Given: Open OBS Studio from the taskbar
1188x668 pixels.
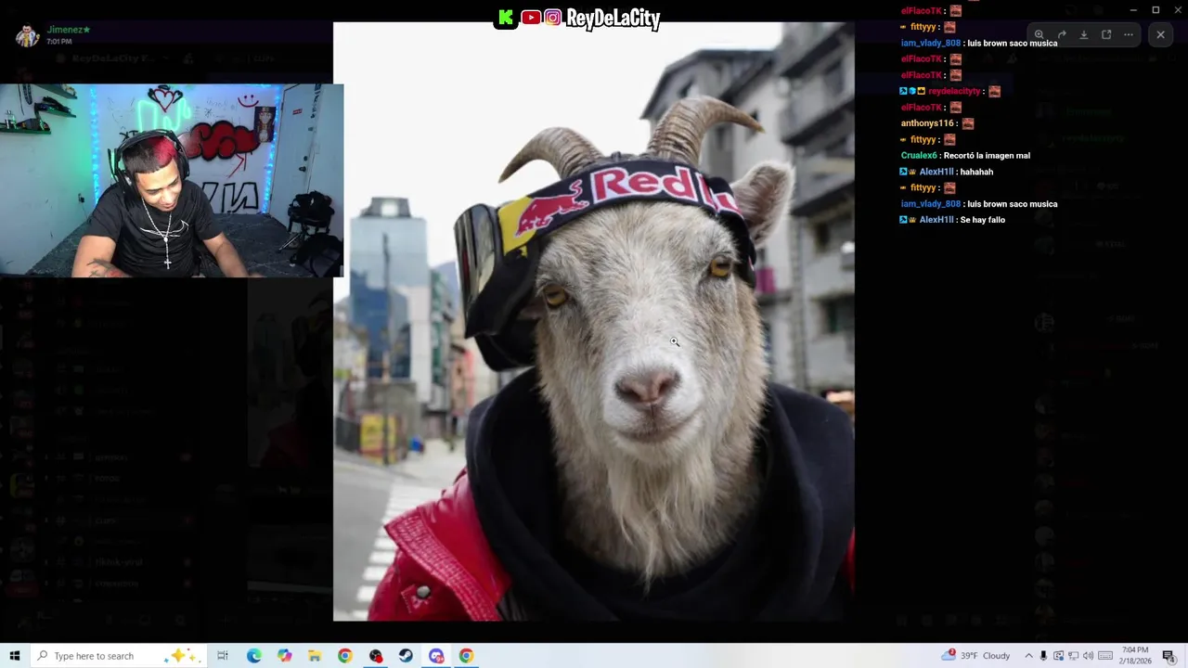Looking at the screenshot, I should click(x=376, y=656).
